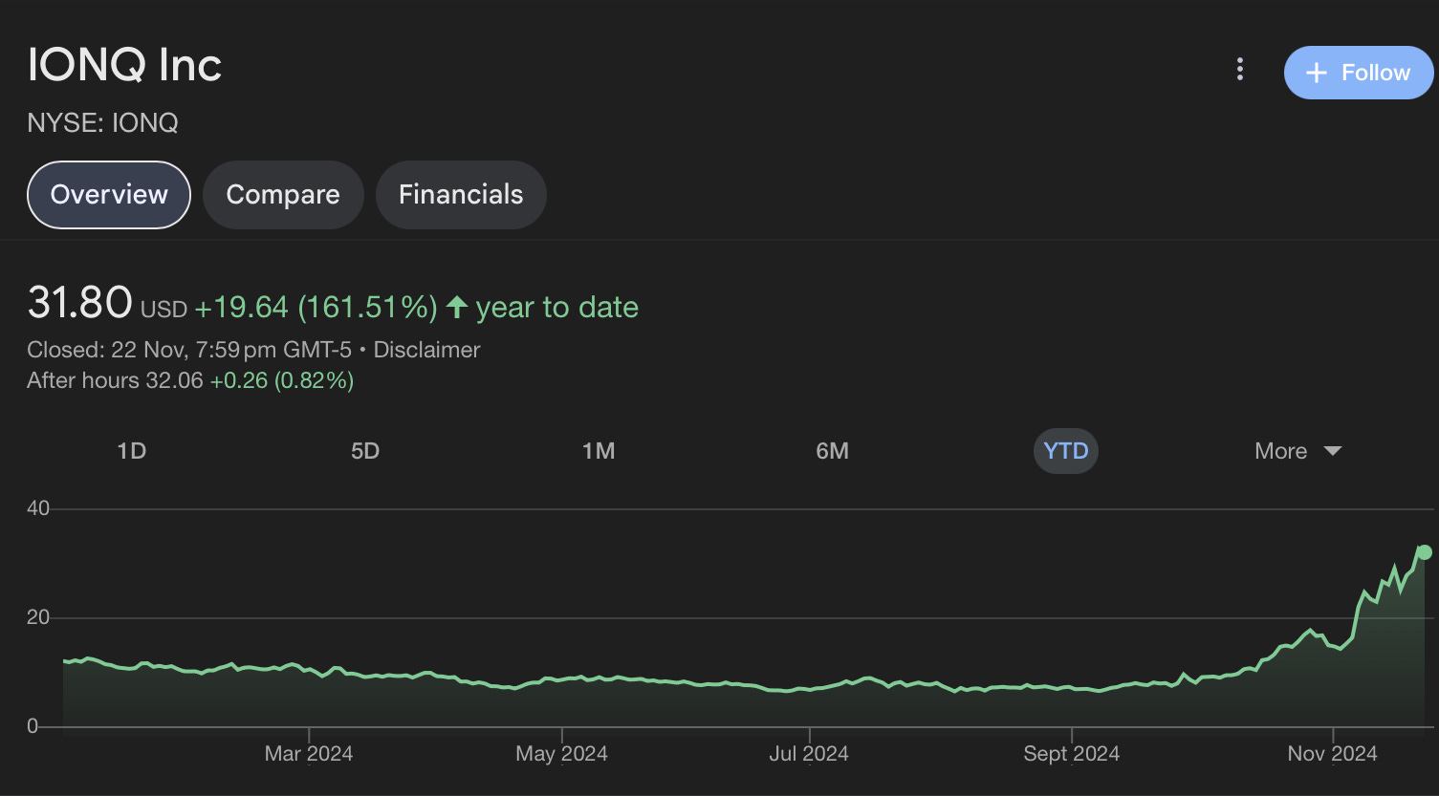Click the May 2024 axis label
Screen dimensions: 1439x796
(x=561, y=754)
